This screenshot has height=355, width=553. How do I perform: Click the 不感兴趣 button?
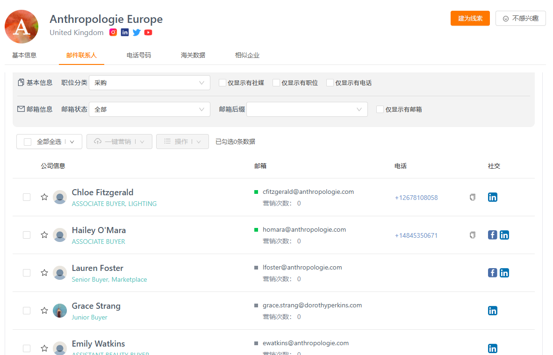(521, 18)
